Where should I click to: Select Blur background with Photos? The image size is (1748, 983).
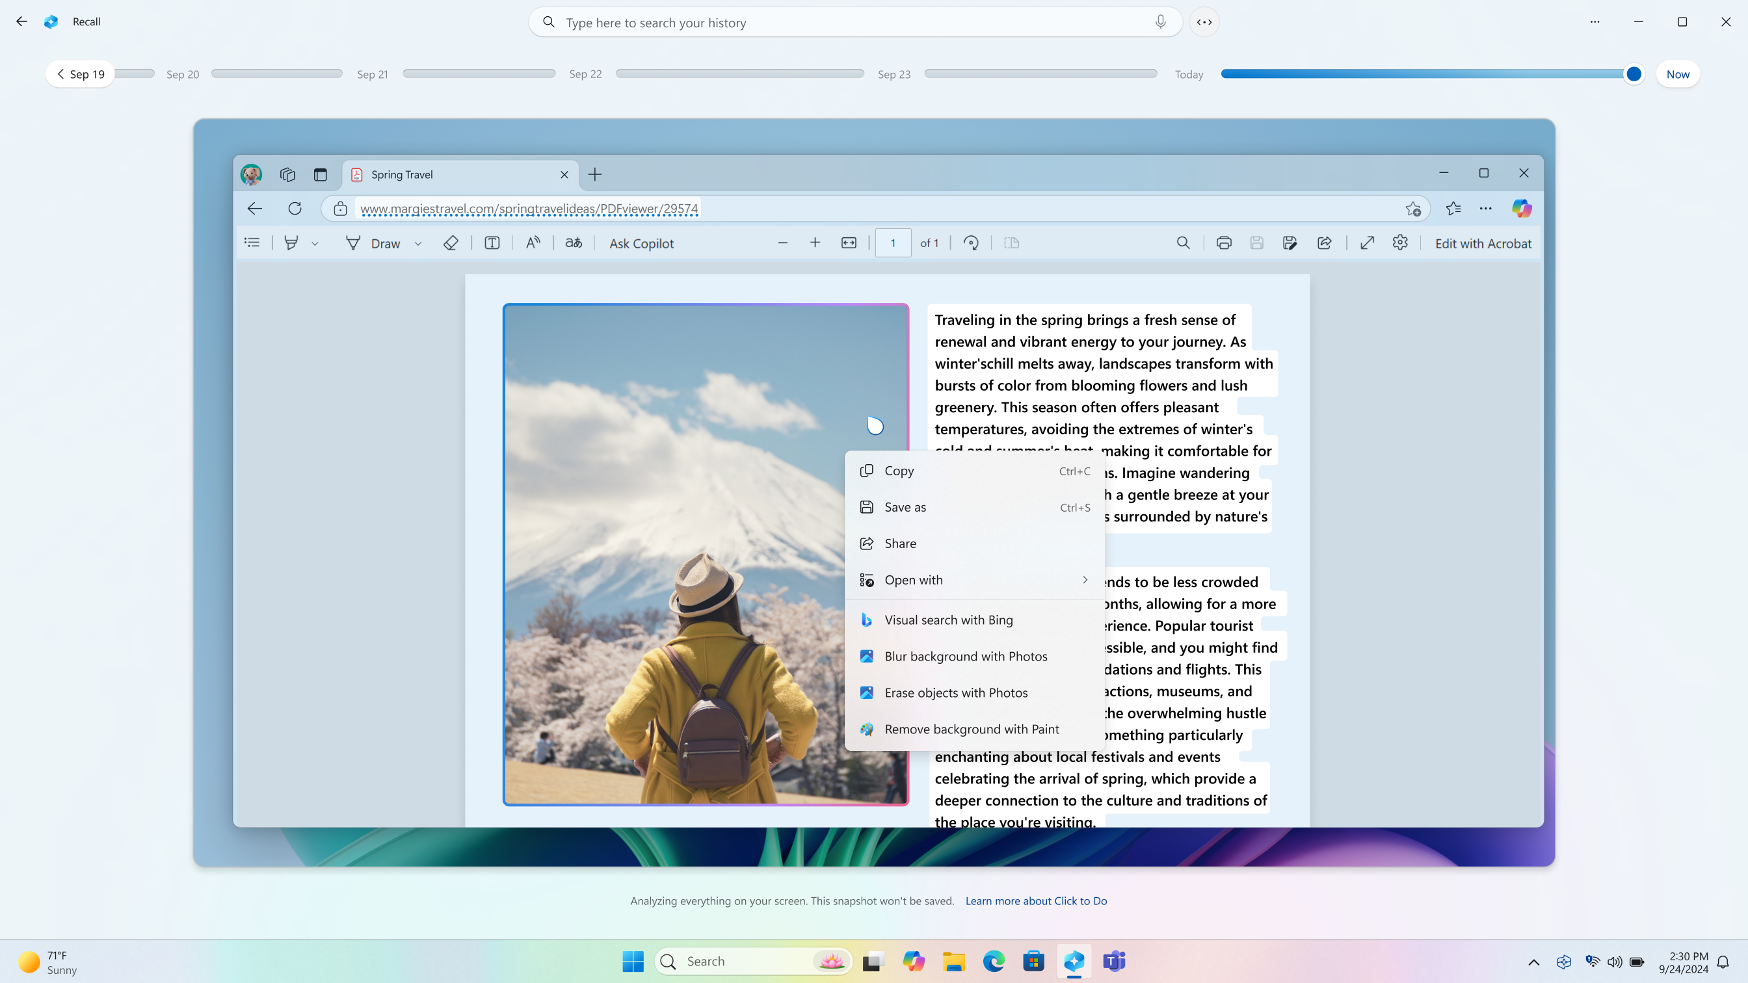click(966, 655)
